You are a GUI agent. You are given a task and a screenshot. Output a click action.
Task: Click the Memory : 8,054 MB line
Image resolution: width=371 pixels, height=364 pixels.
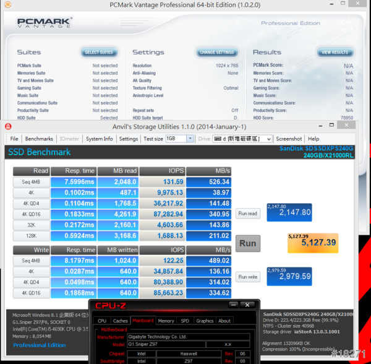[x=32, y=336]
